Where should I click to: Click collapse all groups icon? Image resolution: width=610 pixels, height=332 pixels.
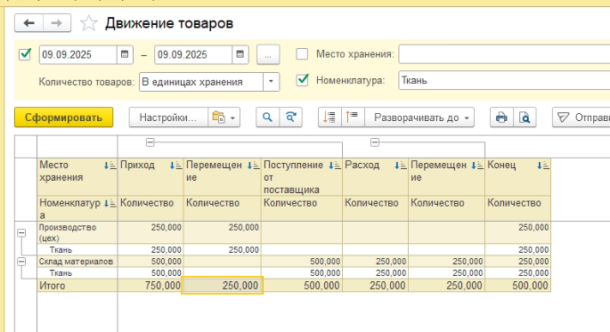[x=353, y=117]
